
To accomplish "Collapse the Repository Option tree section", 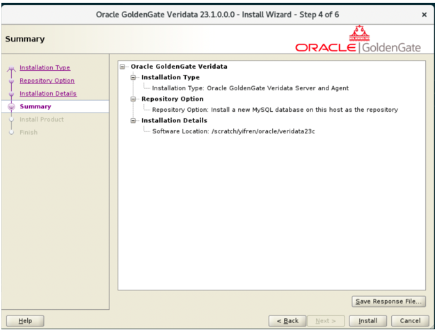I will point(133,99).
